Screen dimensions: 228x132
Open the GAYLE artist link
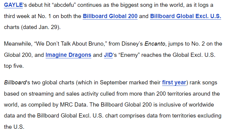pyautogui.click(x=13, y=5)
